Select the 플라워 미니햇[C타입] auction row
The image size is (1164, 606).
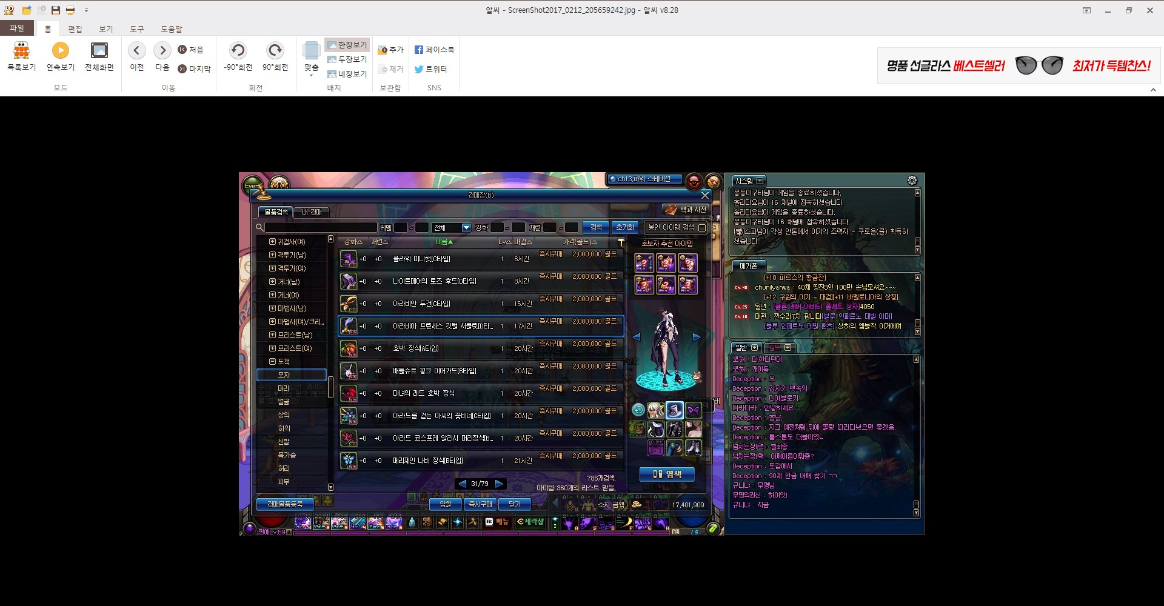481,259
